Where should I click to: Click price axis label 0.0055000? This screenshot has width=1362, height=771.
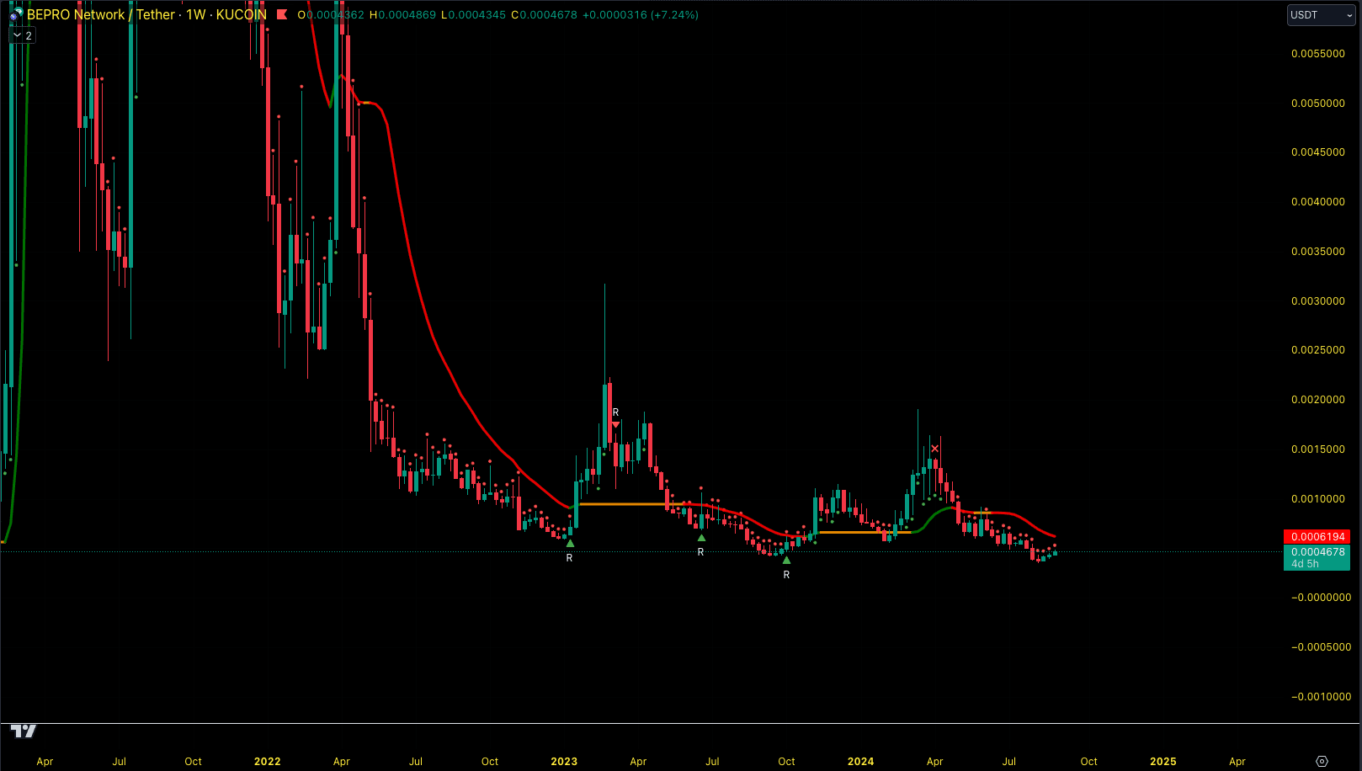pyautogui.click(x=1318, y=53)
